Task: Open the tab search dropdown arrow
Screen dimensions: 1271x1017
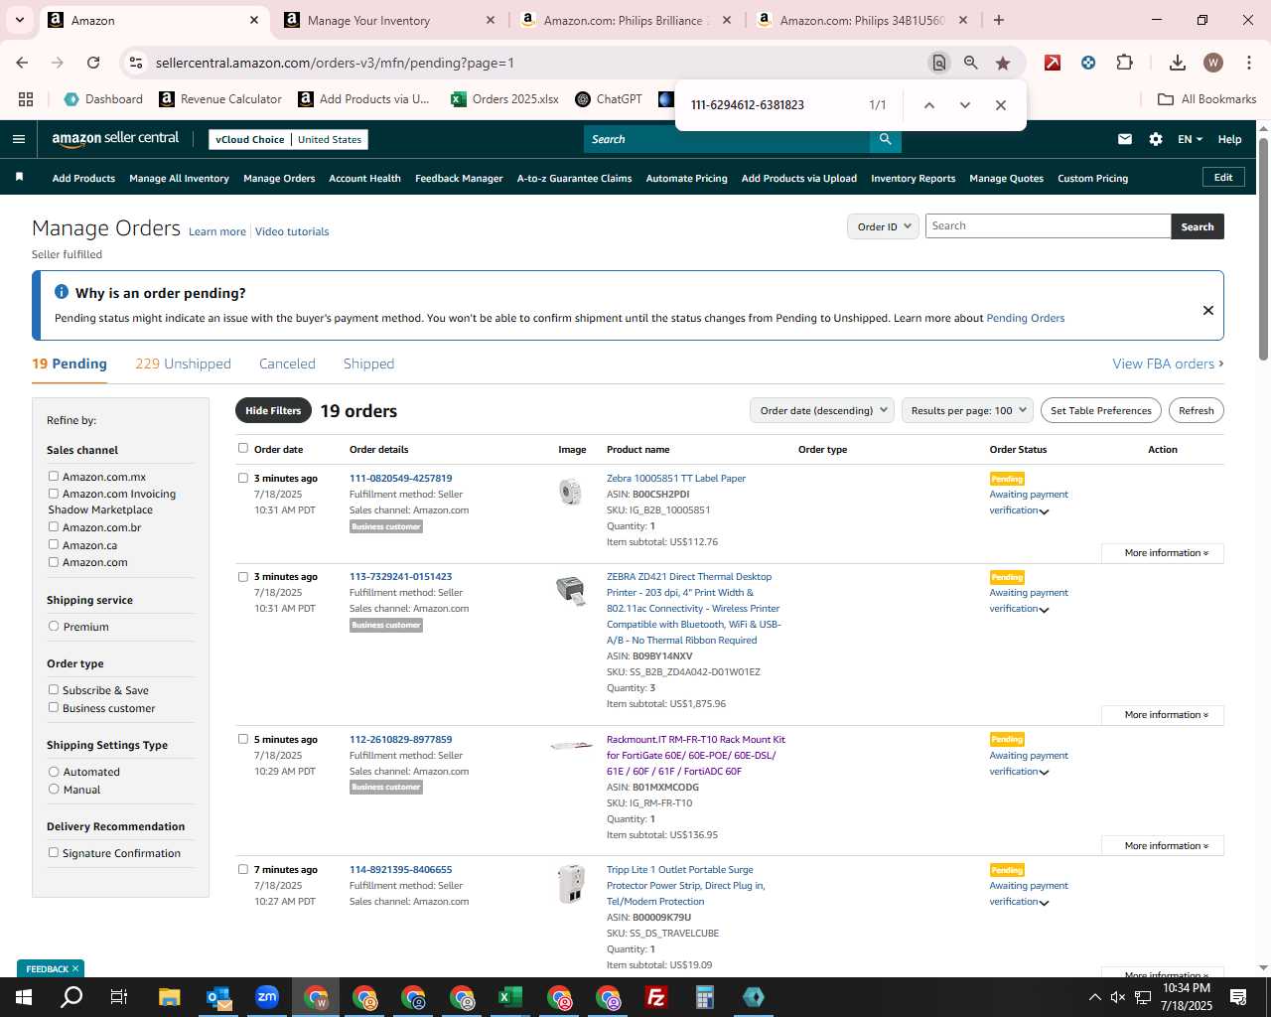Action: (19, 20)
